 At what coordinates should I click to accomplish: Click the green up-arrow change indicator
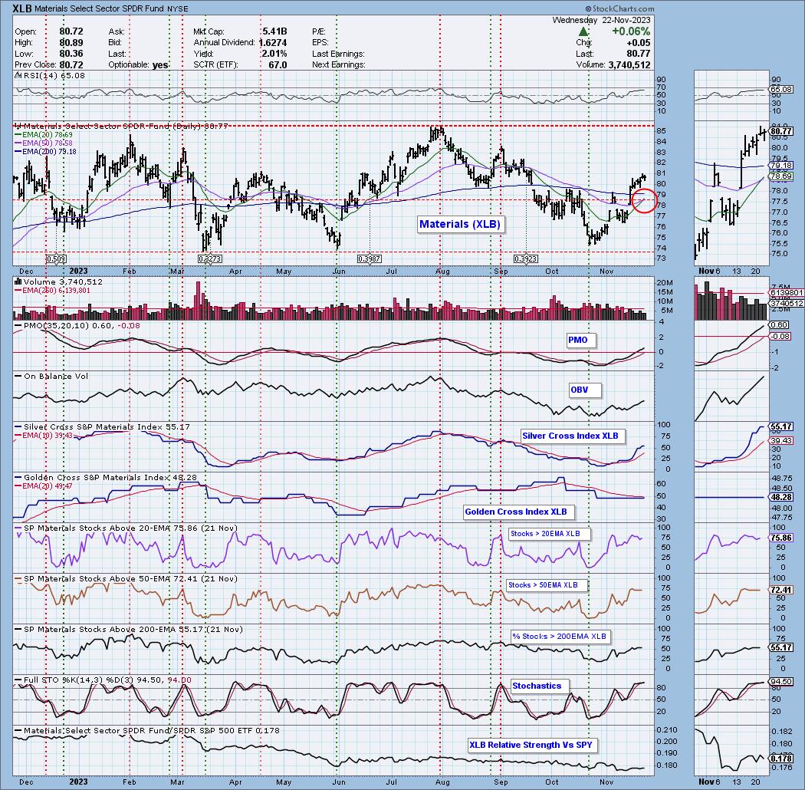(x=583, y=32)
